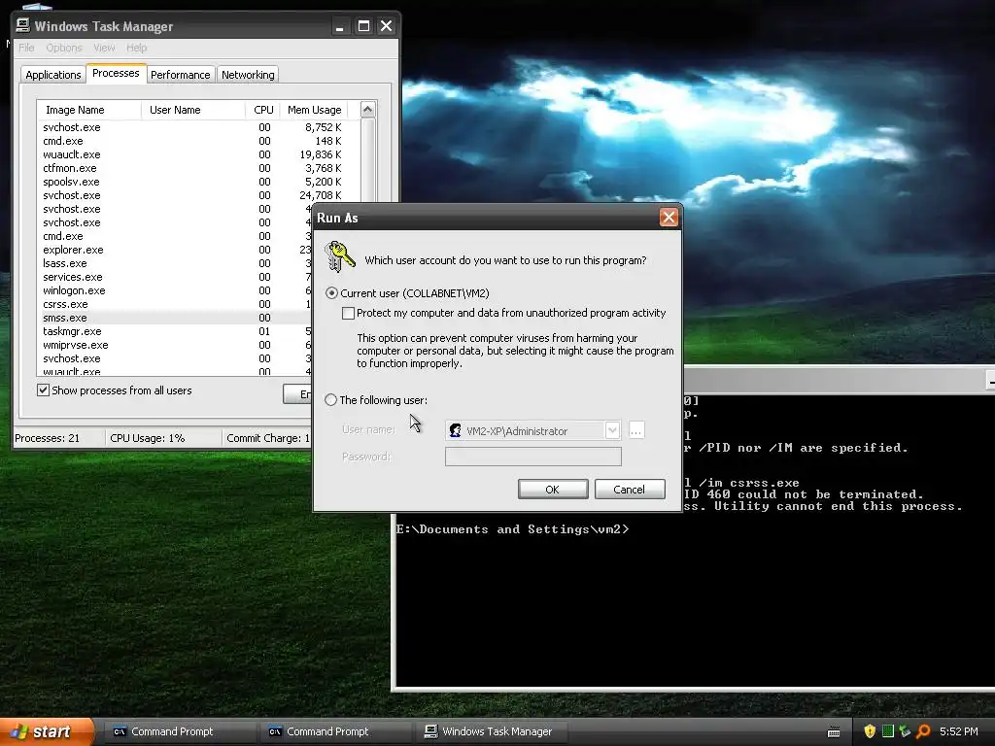The width and height of the screenshot is (995, 746).
Task: Click the yellow security shield tray icon
Action: [x=870, y=731]
